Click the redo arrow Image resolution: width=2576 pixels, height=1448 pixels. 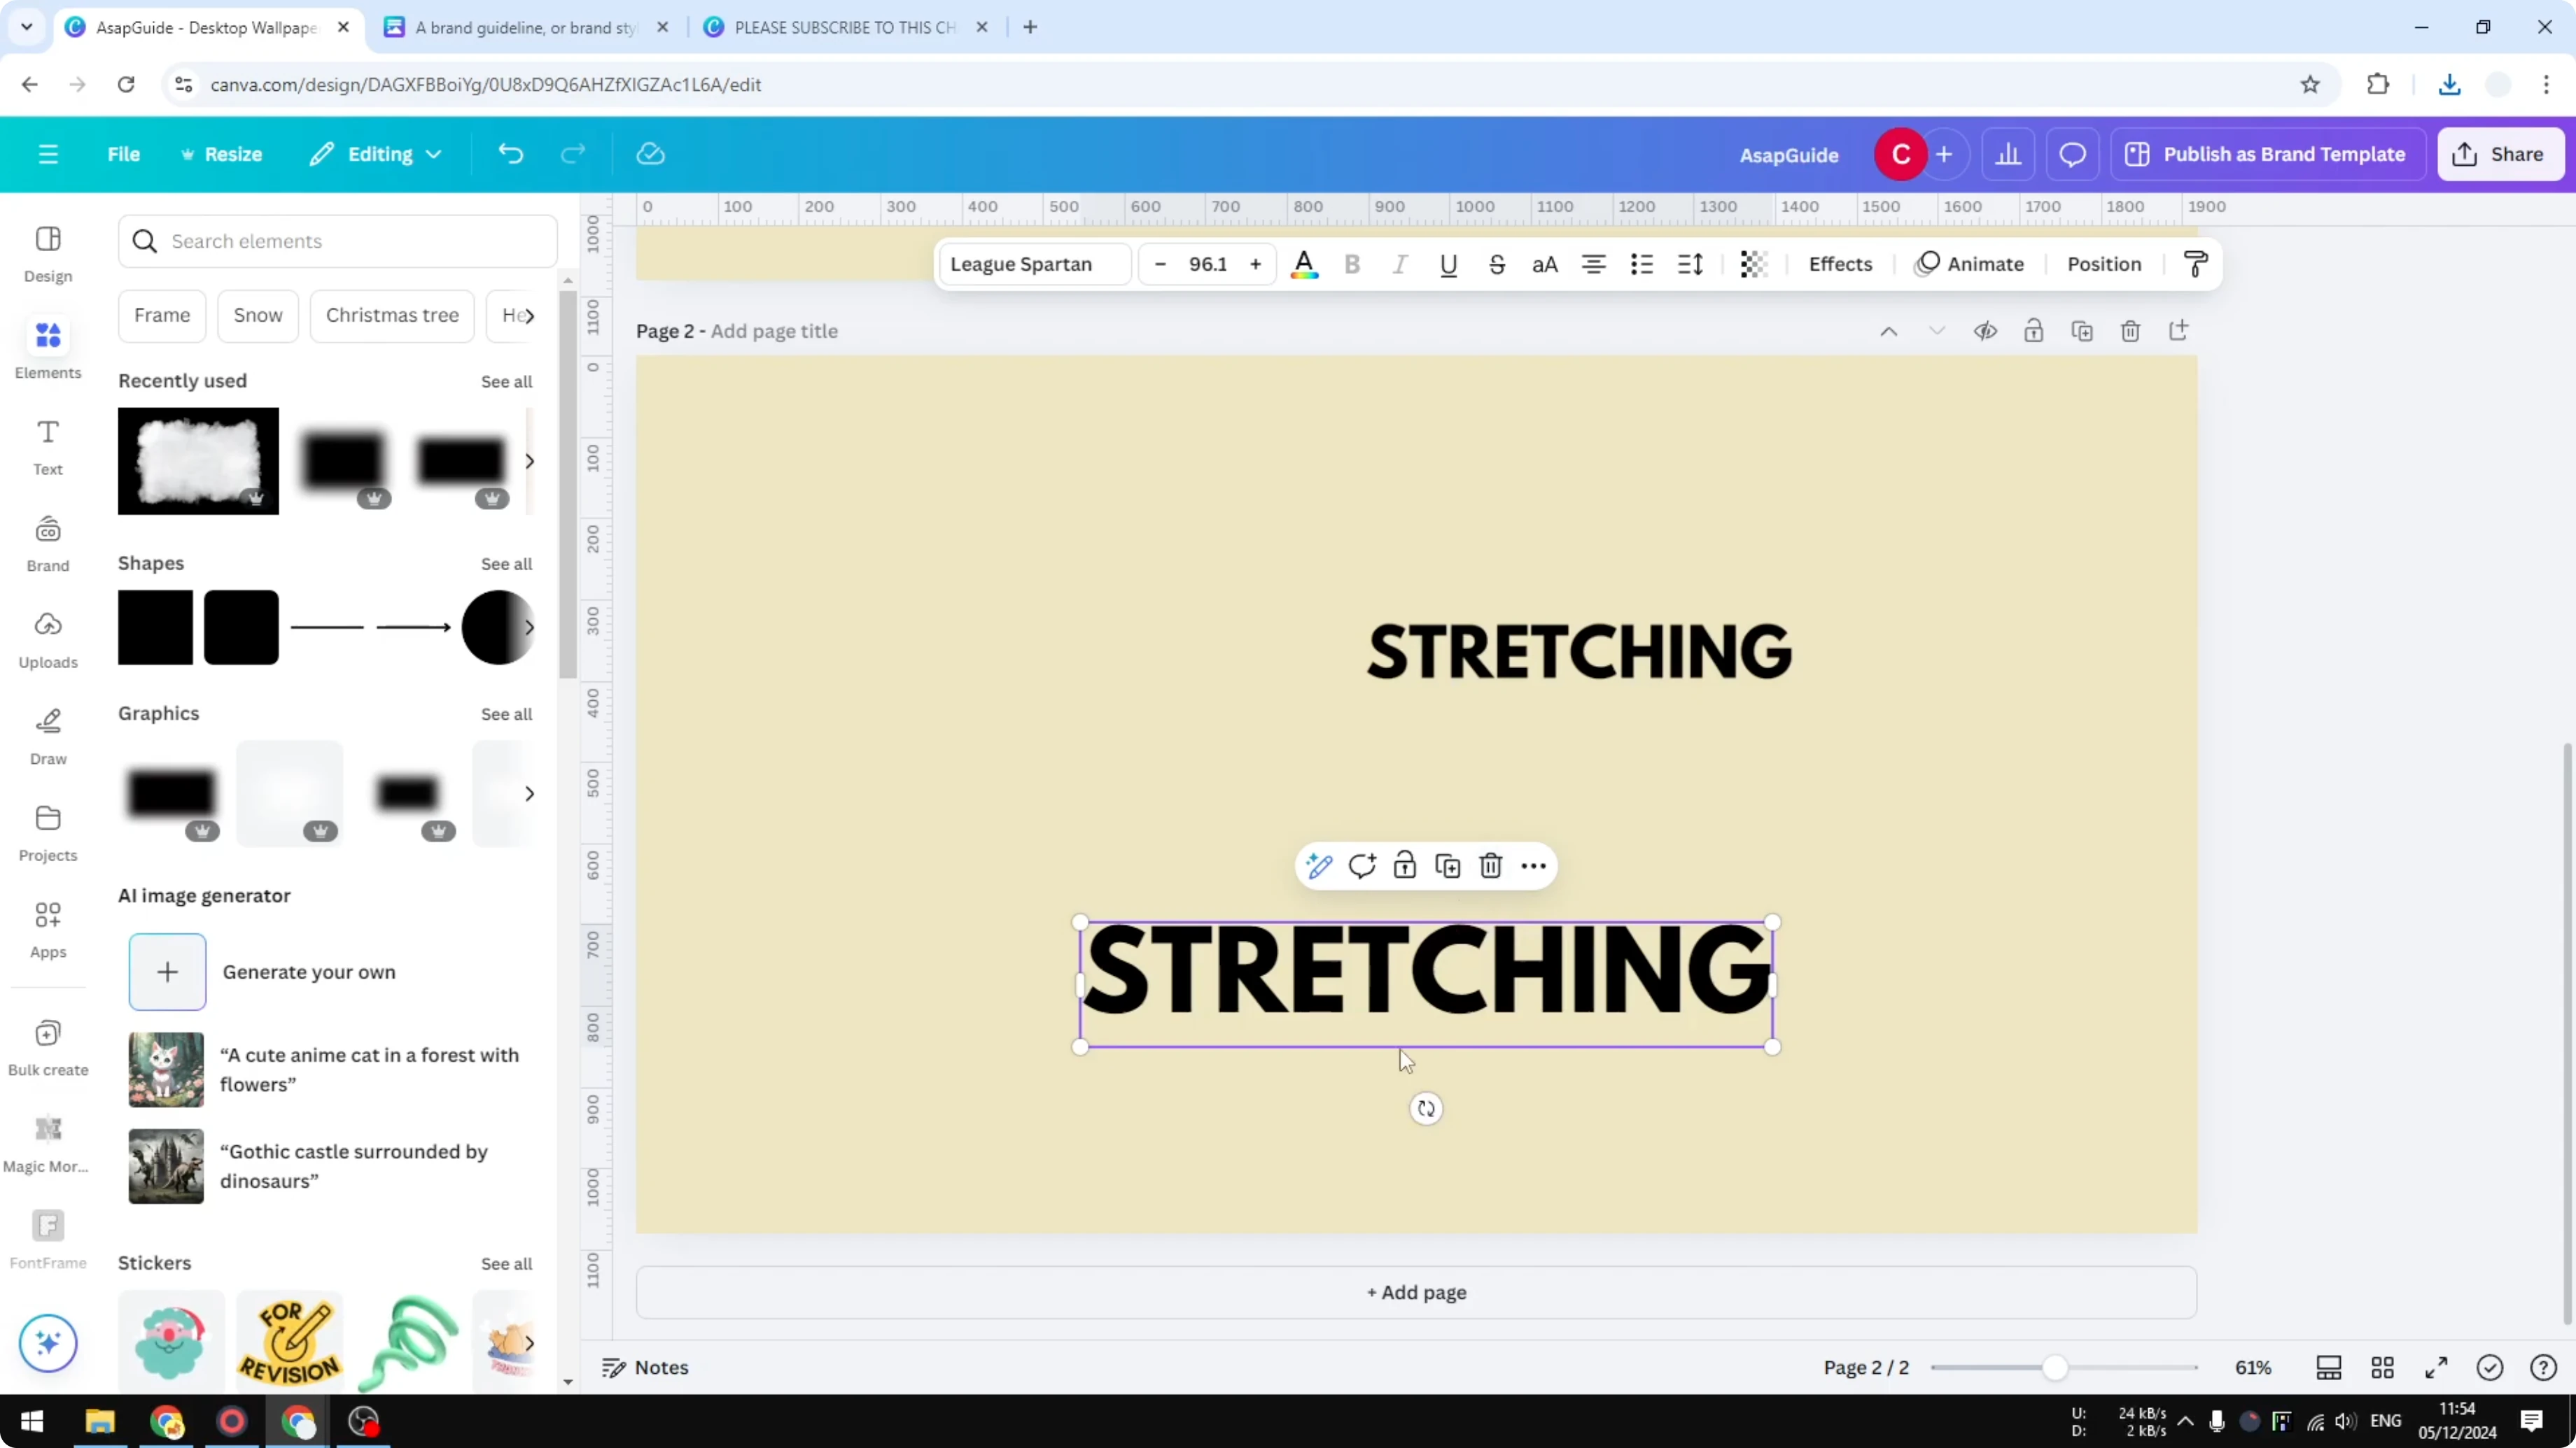pyautogui.click(x=573, y=154)
